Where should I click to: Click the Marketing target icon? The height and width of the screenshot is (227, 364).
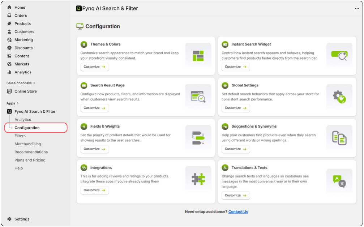9,40
